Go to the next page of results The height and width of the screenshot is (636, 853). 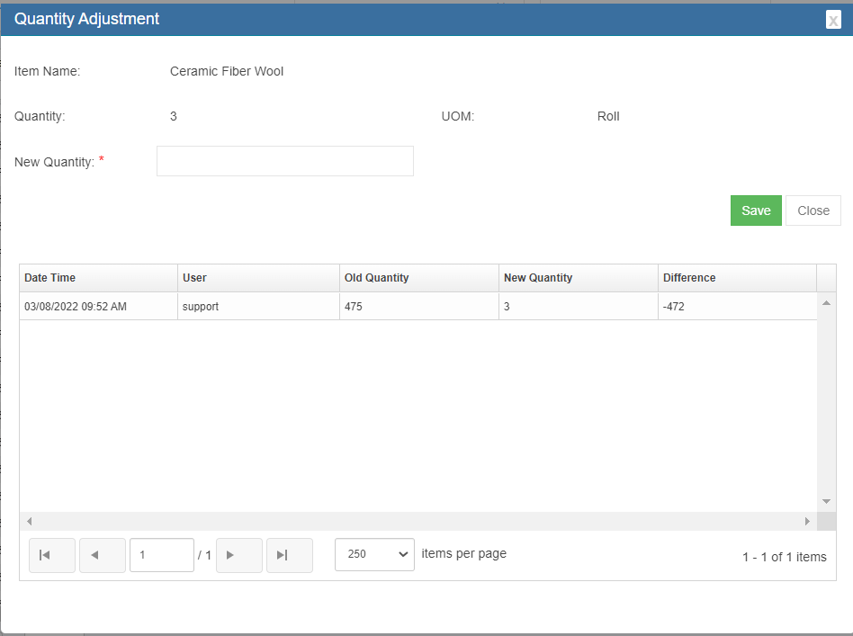(239, 555)
